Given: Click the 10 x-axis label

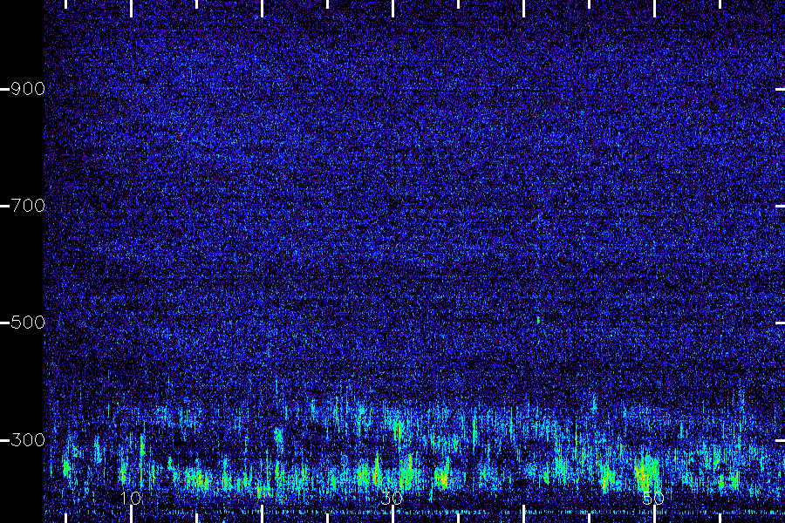Looking at the screenshot, I should pos(131,498).
